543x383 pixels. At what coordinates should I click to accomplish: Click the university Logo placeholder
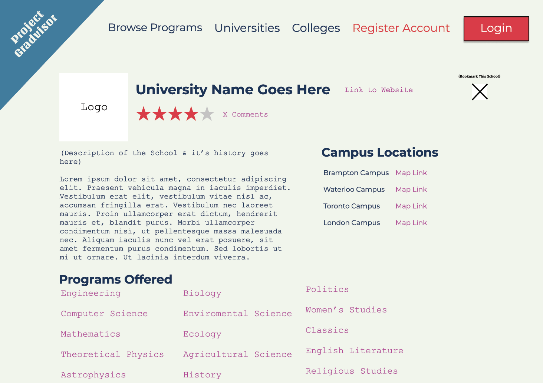(94, 107)
